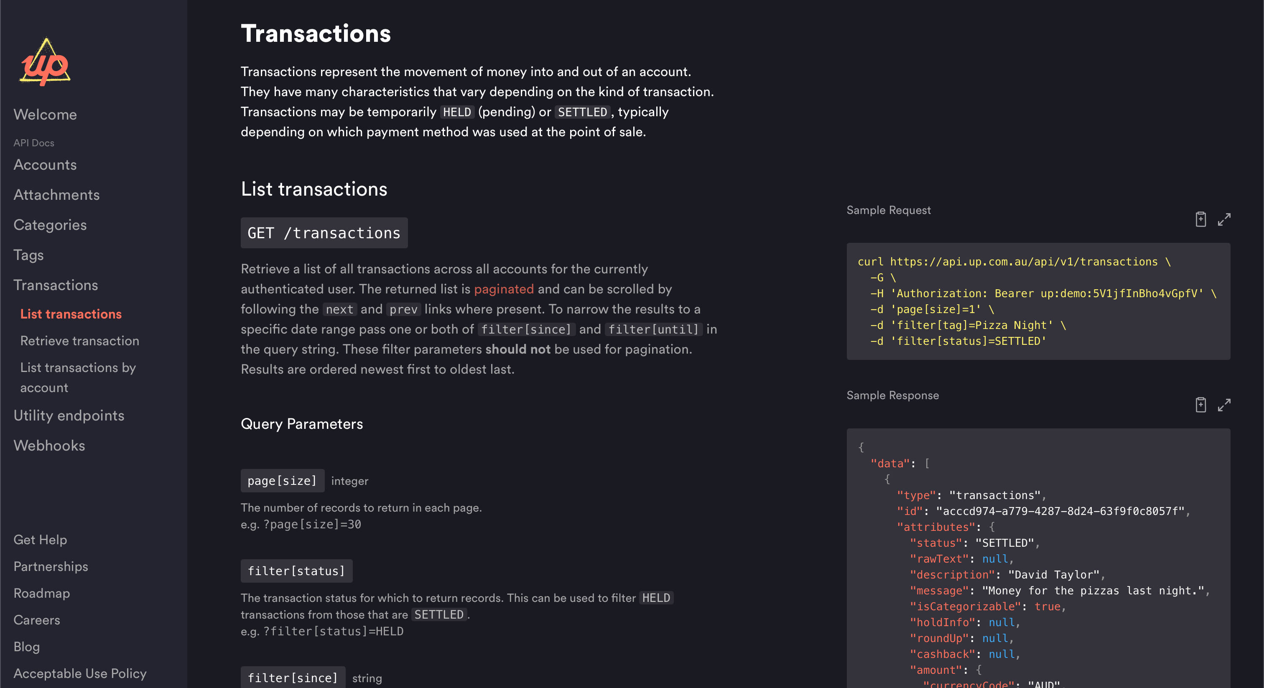Expand the Utility endpoints section

click(69, 415)
